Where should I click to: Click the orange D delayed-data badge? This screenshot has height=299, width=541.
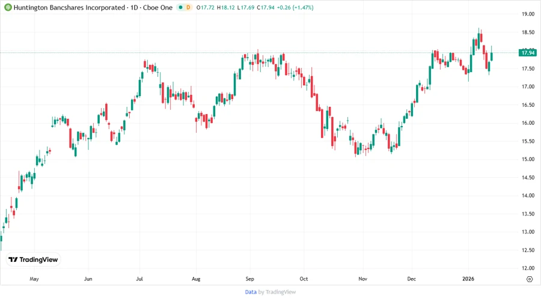coord(188,7)
